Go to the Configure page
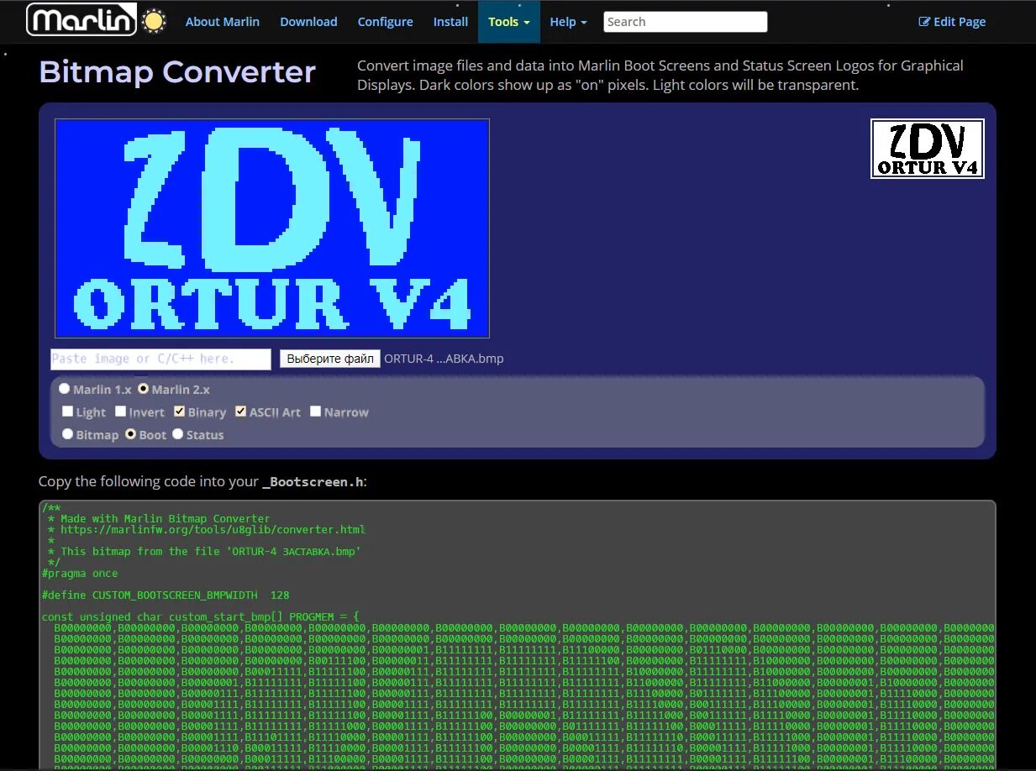 pyautogui.click(x=385, y=22)
